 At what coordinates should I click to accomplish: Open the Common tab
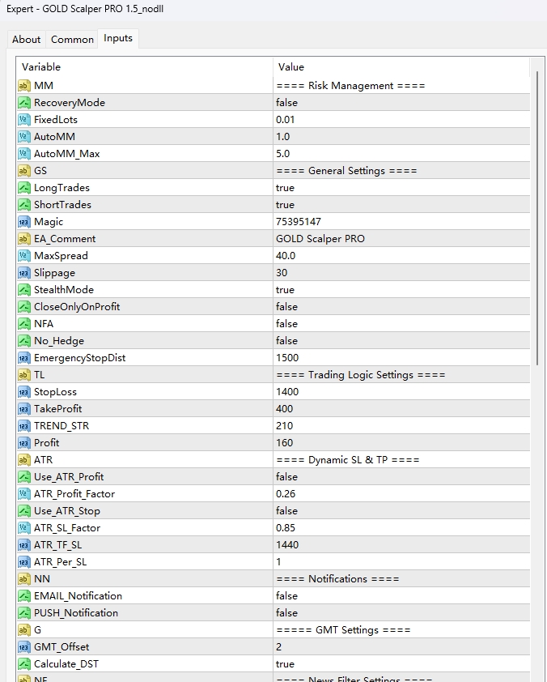click(x=72, y=39)
